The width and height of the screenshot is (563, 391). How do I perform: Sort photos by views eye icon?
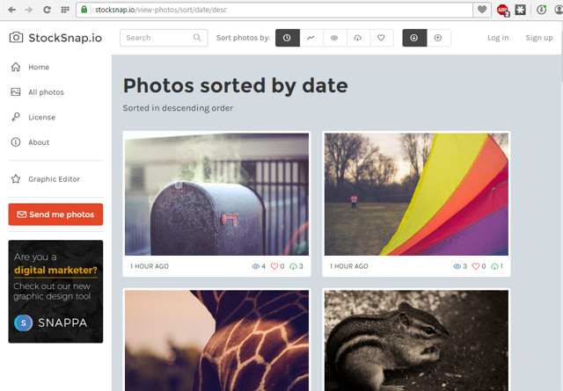pos(334,38)
